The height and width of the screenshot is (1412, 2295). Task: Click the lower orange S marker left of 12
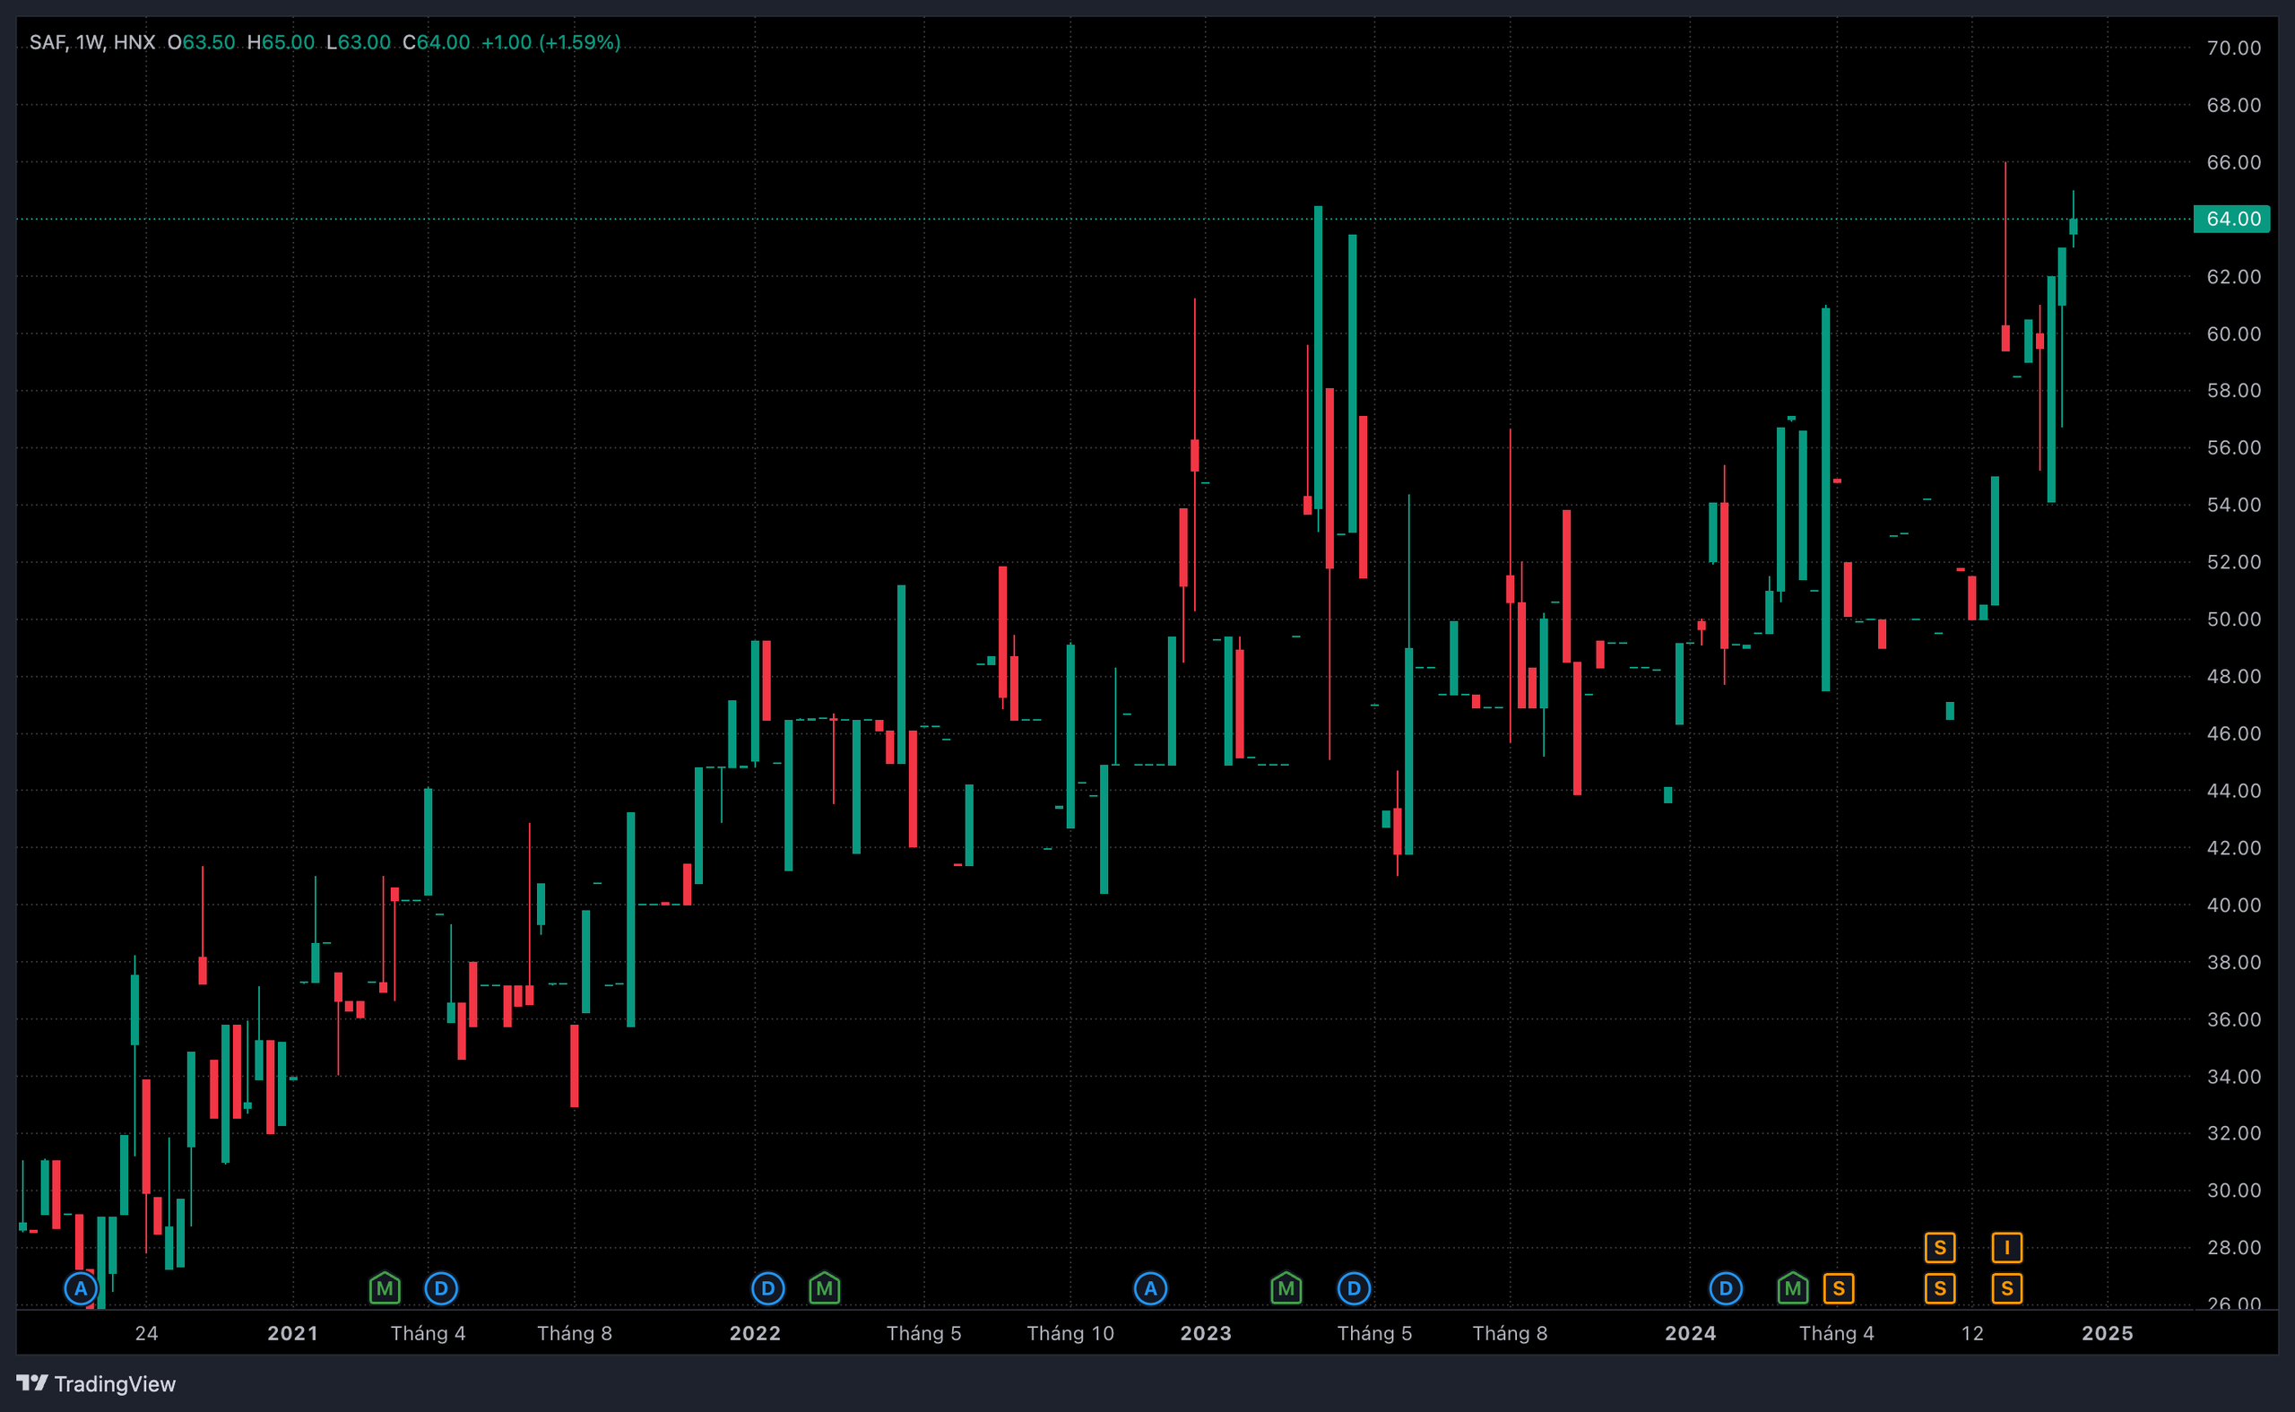[1940, 1289]
